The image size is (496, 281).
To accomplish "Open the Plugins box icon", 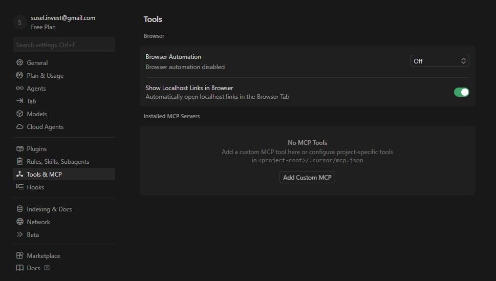I will coord(20,148).
